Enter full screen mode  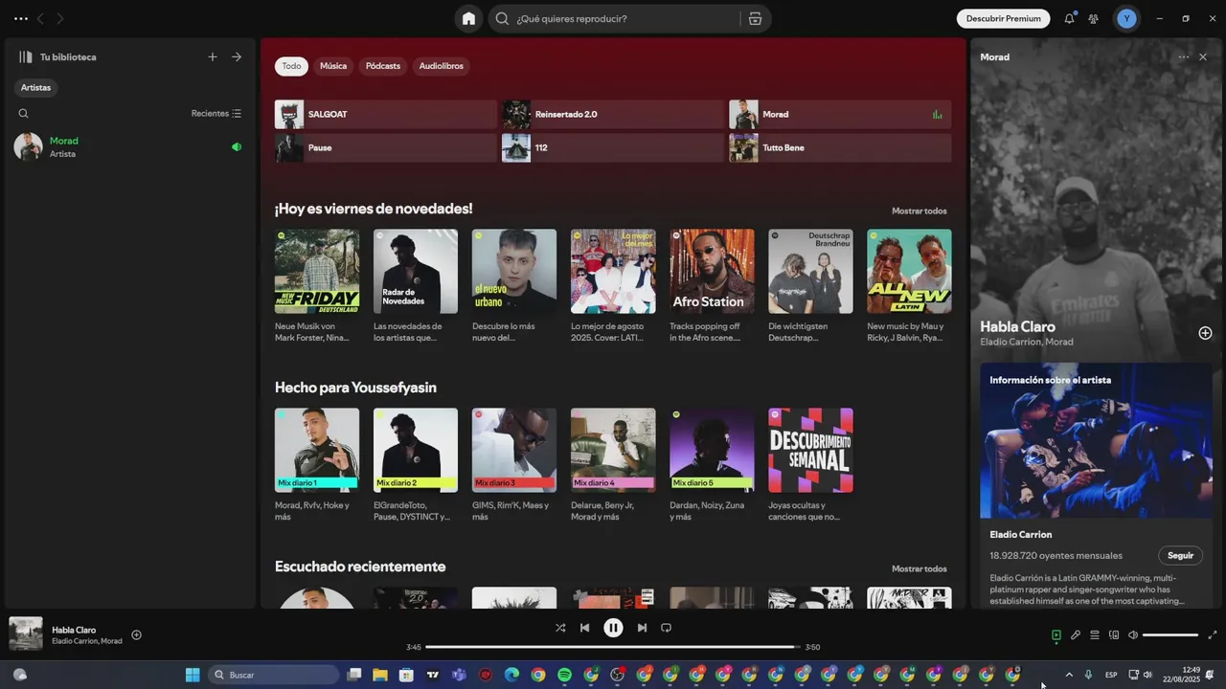1212,634
